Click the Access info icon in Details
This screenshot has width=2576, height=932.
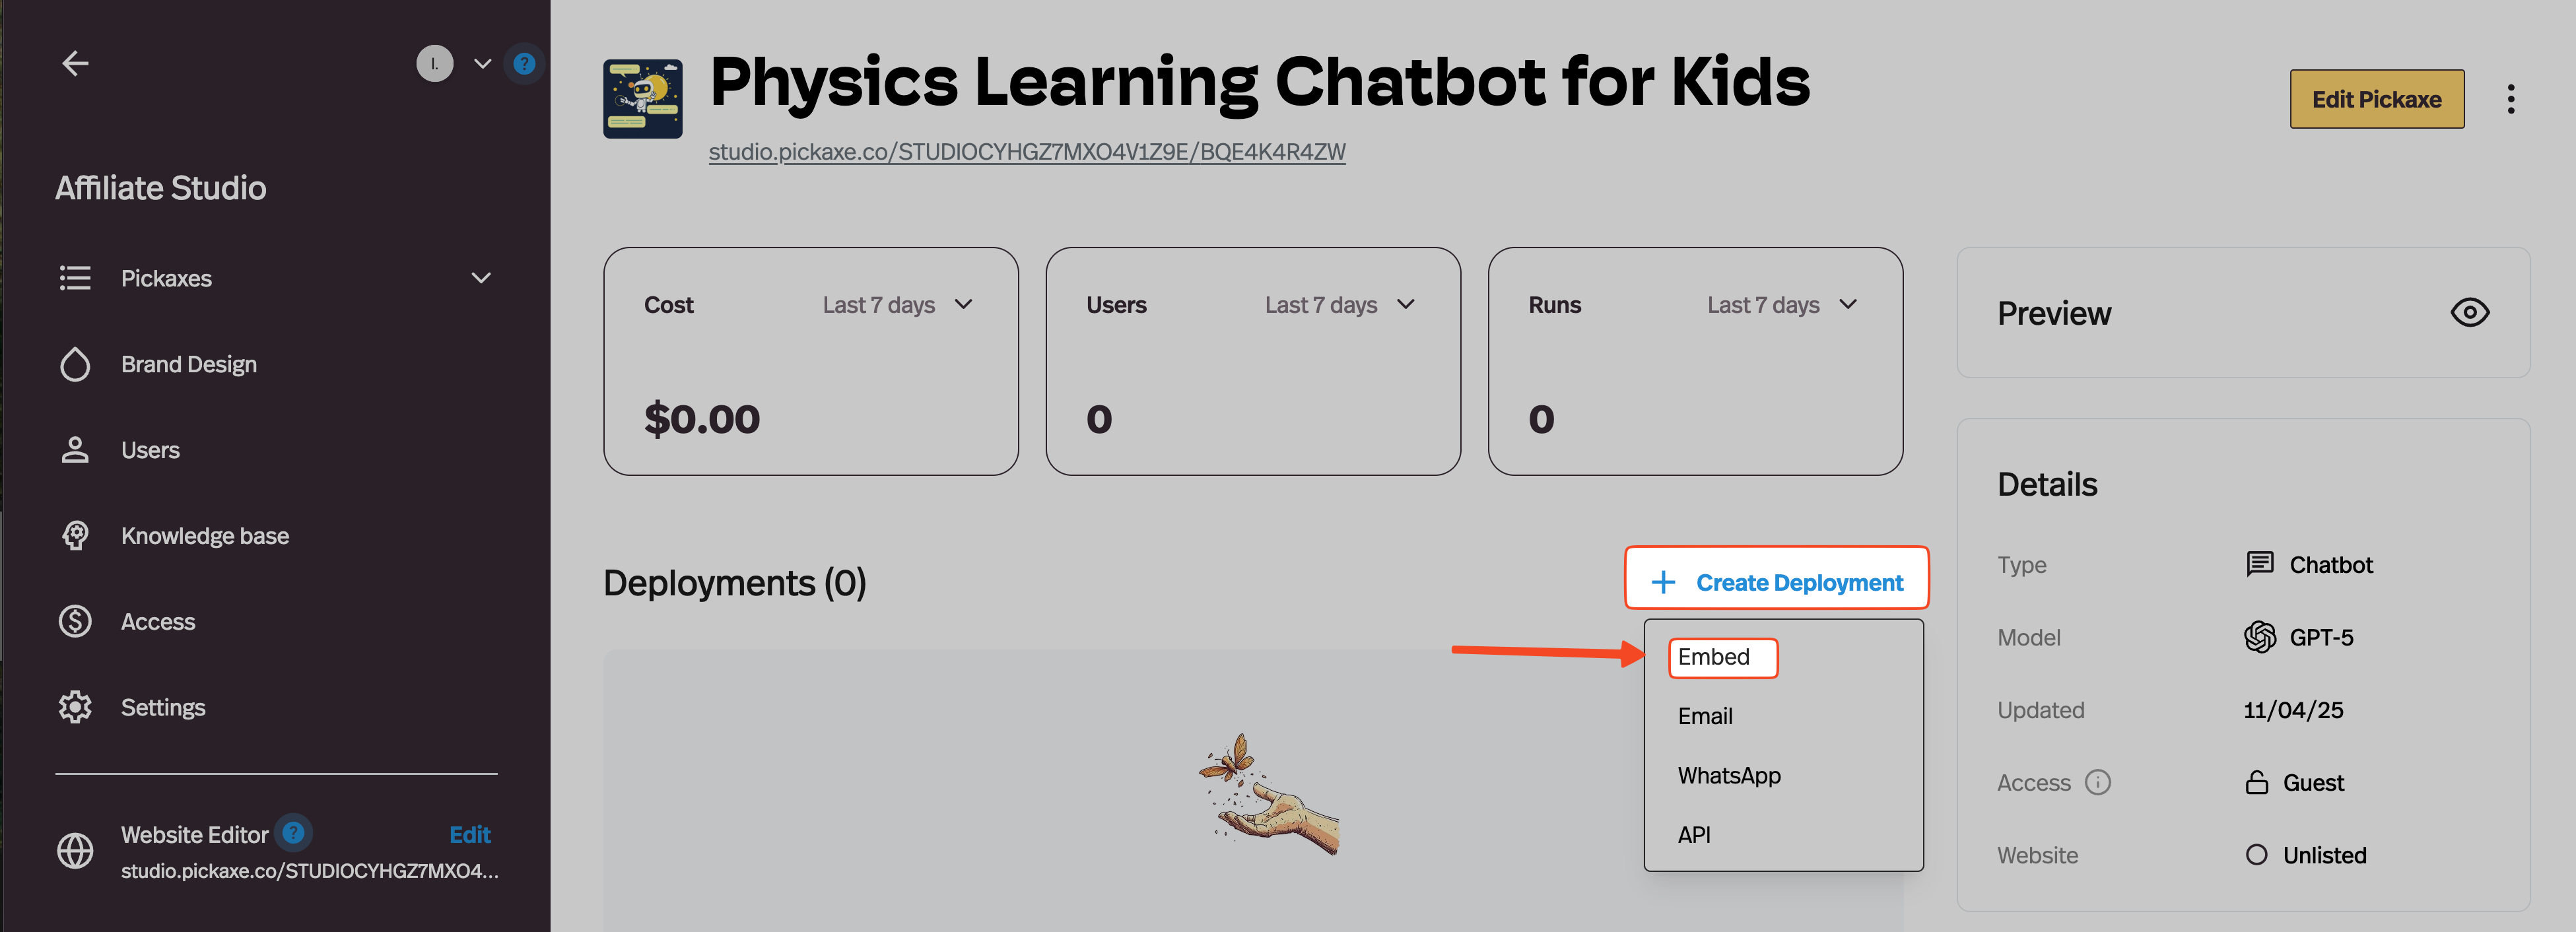2097,782
